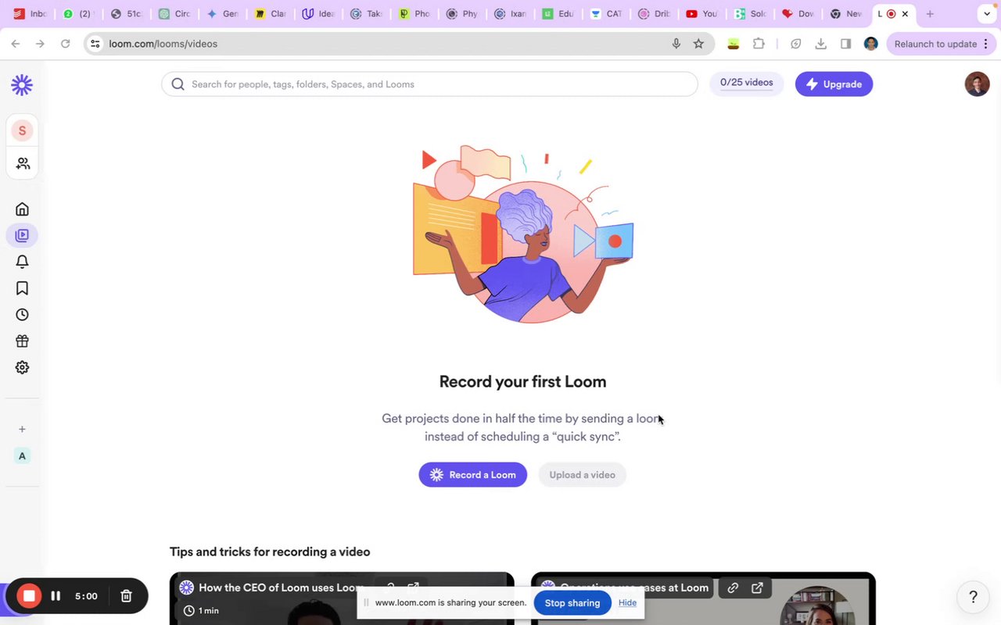Click Stop sharing button
1001x625 pixels.
click(x=572, y=603)
